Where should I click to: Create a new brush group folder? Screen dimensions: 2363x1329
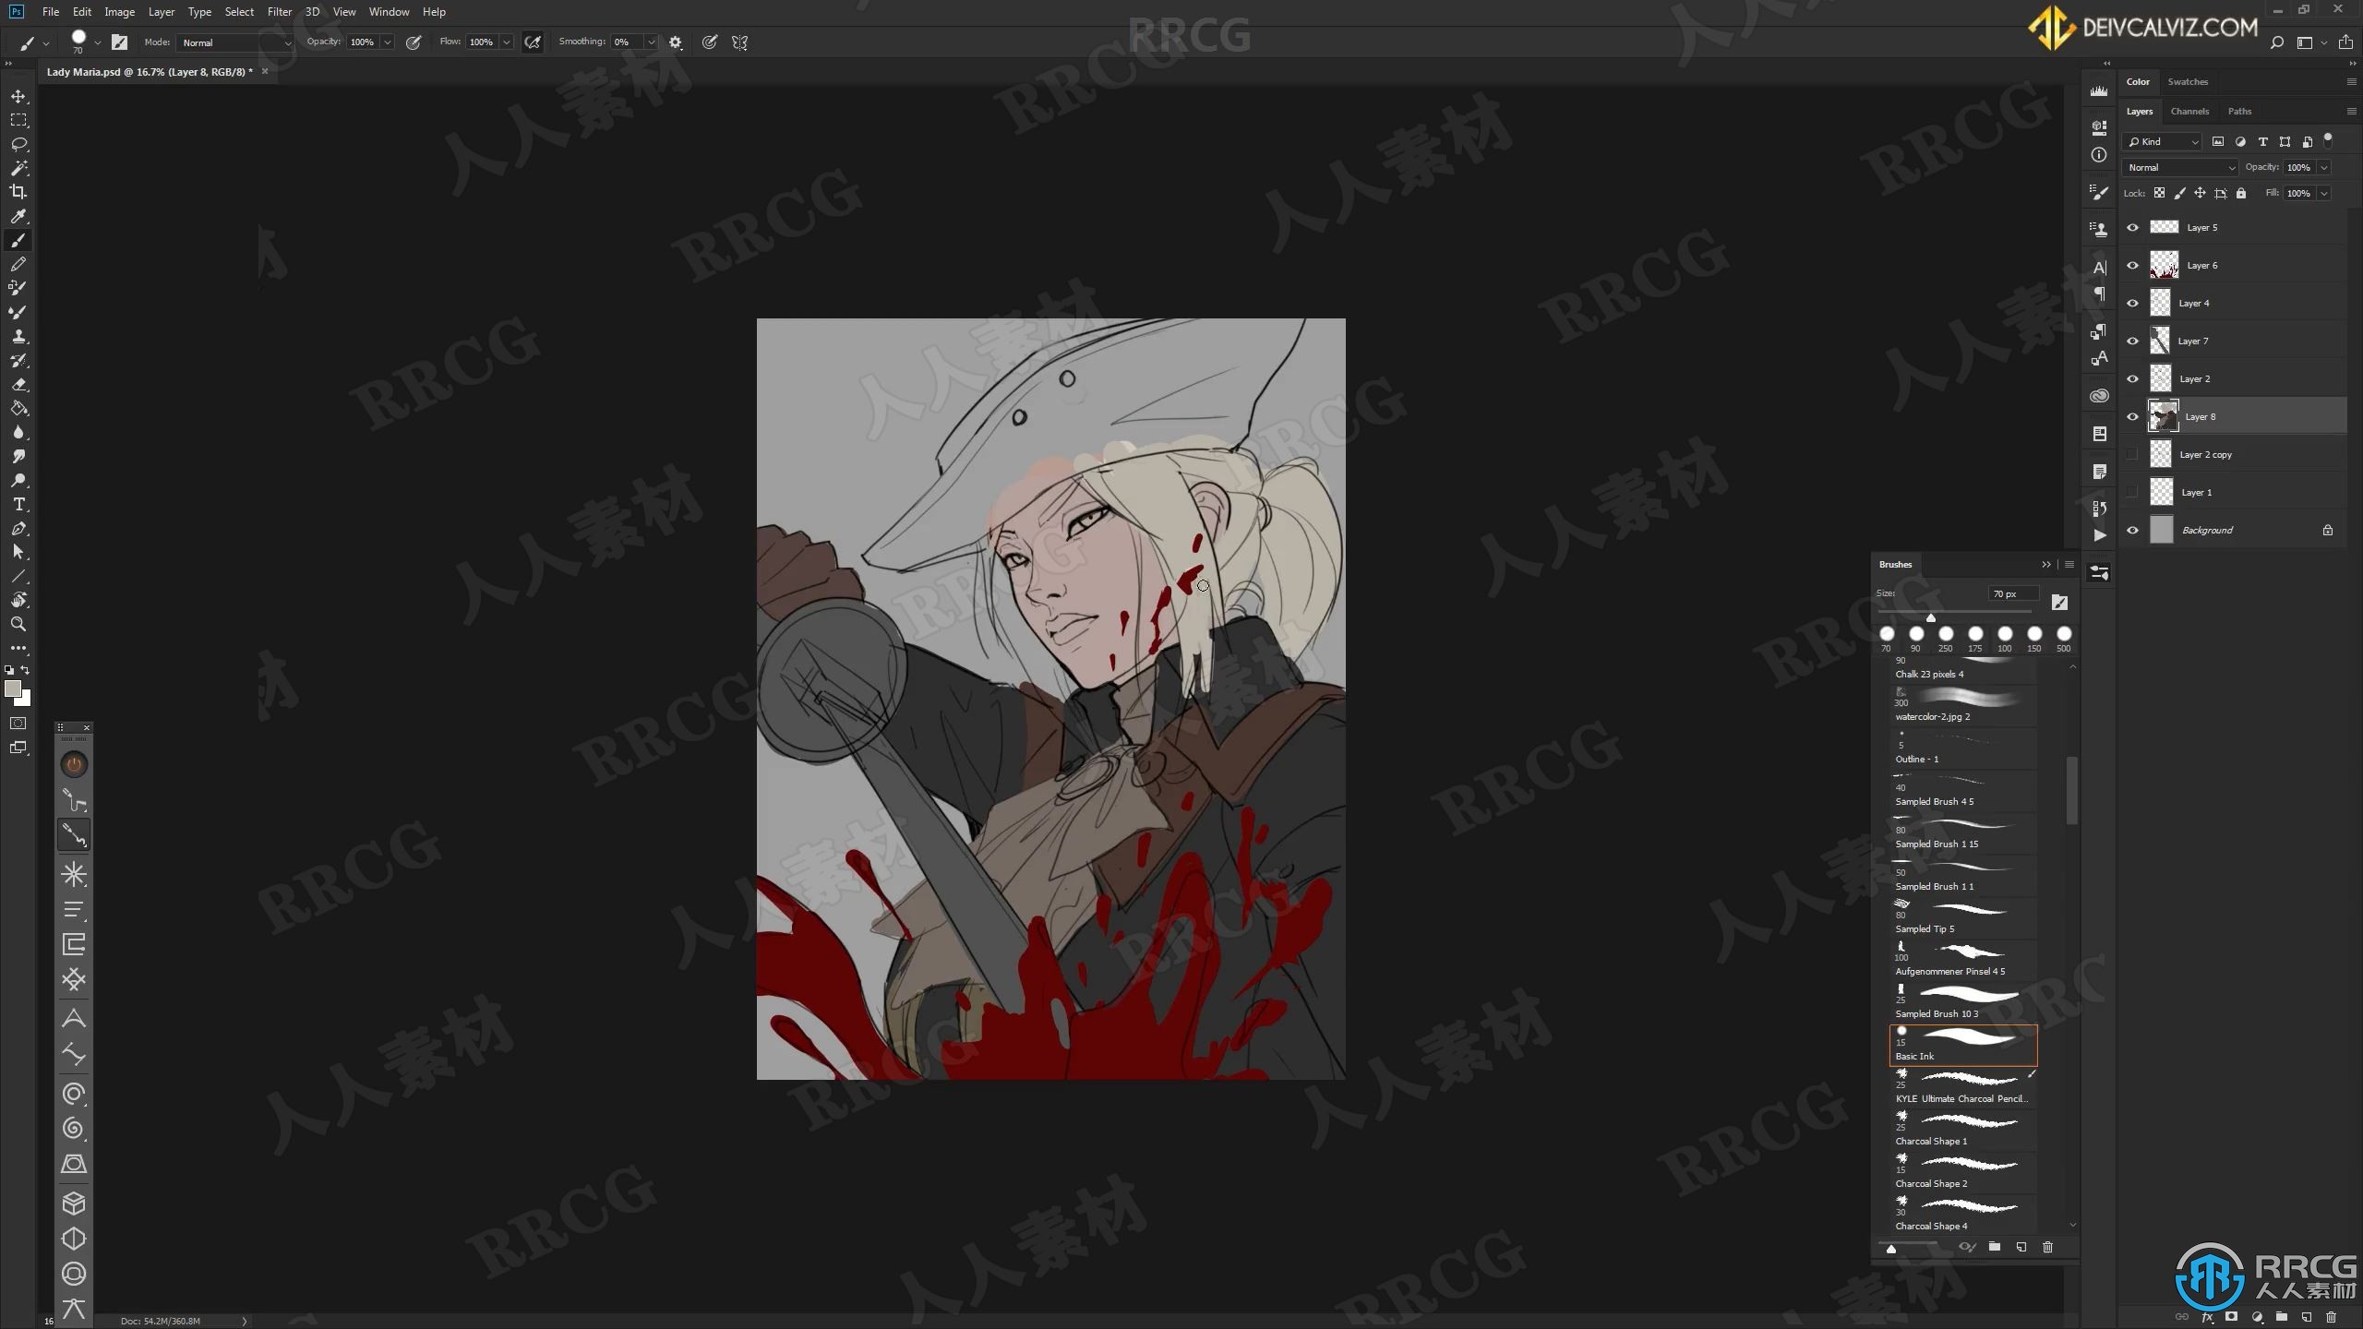1995,1247
